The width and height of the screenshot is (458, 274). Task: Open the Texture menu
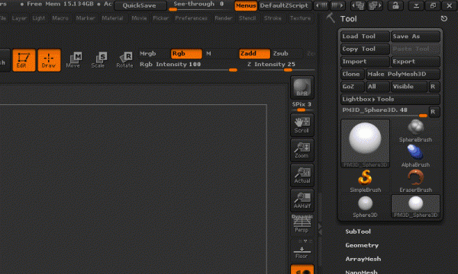300,18
